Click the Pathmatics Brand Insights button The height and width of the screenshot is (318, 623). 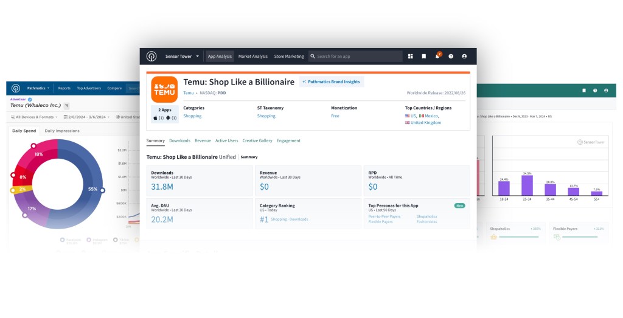click(331, 81)
